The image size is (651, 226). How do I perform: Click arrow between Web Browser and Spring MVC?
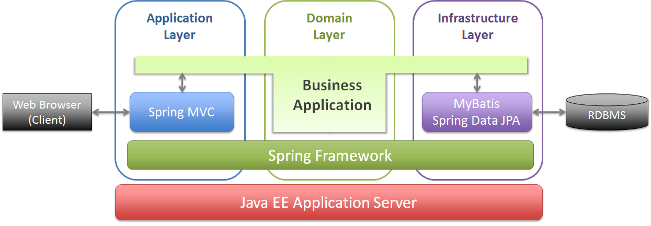pos(111,112)
